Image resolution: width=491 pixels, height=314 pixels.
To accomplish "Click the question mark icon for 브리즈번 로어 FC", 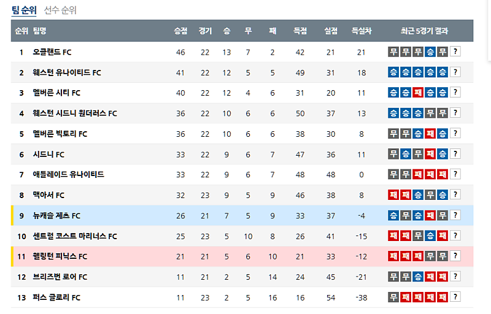I will (455, 277).
